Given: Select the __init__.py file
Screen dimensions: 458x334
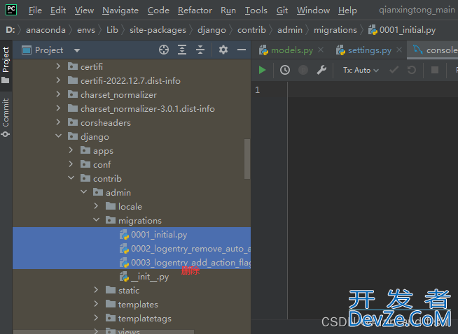Looking at the screenshot, I should pos(132,277).
